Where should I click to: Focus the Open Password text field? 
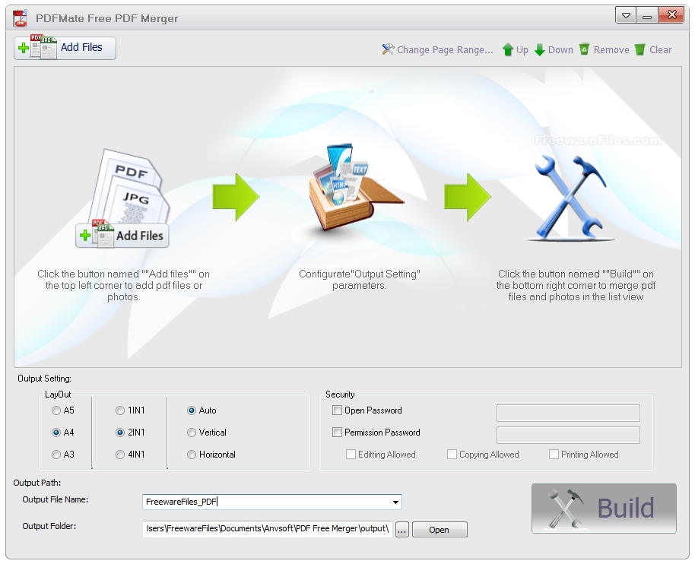click(568, 413)
